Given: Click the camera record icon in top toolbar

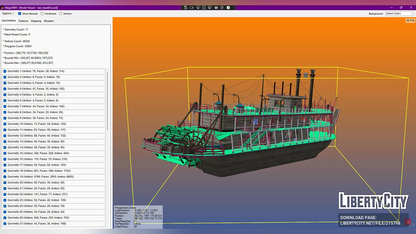Looking at the screenshot, I should (192, 7).
